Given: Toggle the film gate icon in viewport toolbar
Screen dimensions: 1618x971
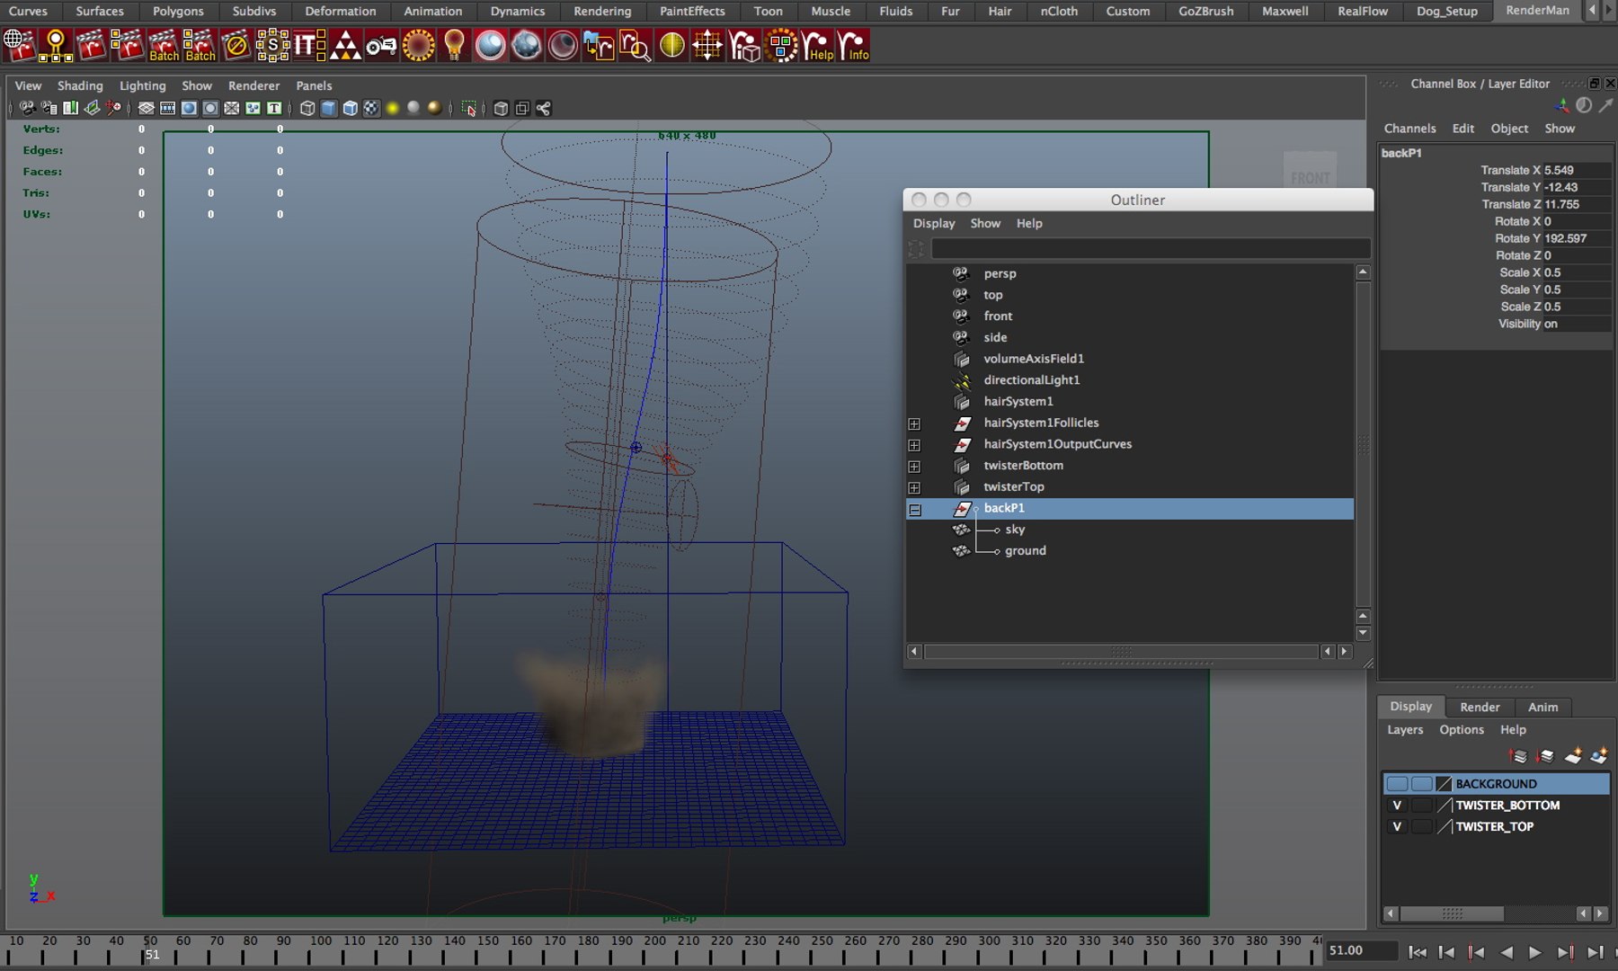Looking at the screenshot, I should (x=167, y=108).
